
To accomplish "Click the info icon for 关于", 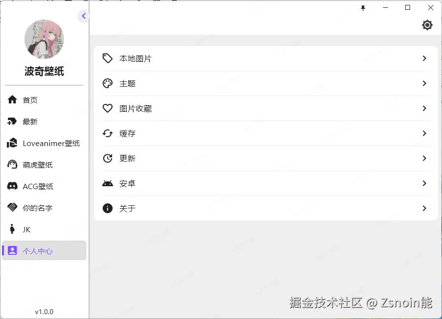I will 108,208.
